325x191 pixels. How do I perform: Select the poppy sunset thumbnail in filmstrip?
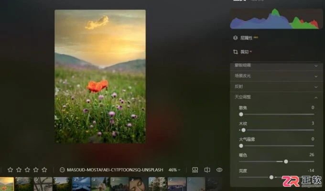(7, 184)
